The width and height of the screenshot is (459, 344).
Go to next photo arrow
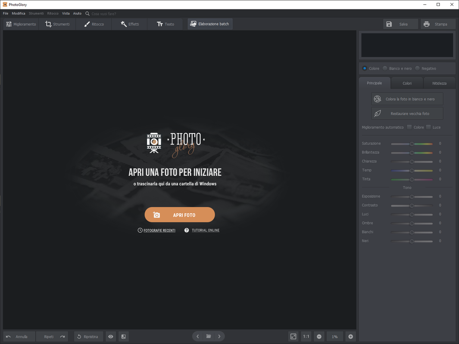pos(219,336)
